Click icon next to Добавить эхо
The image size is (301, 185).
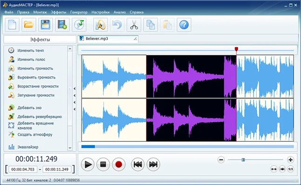click(11, 108)
